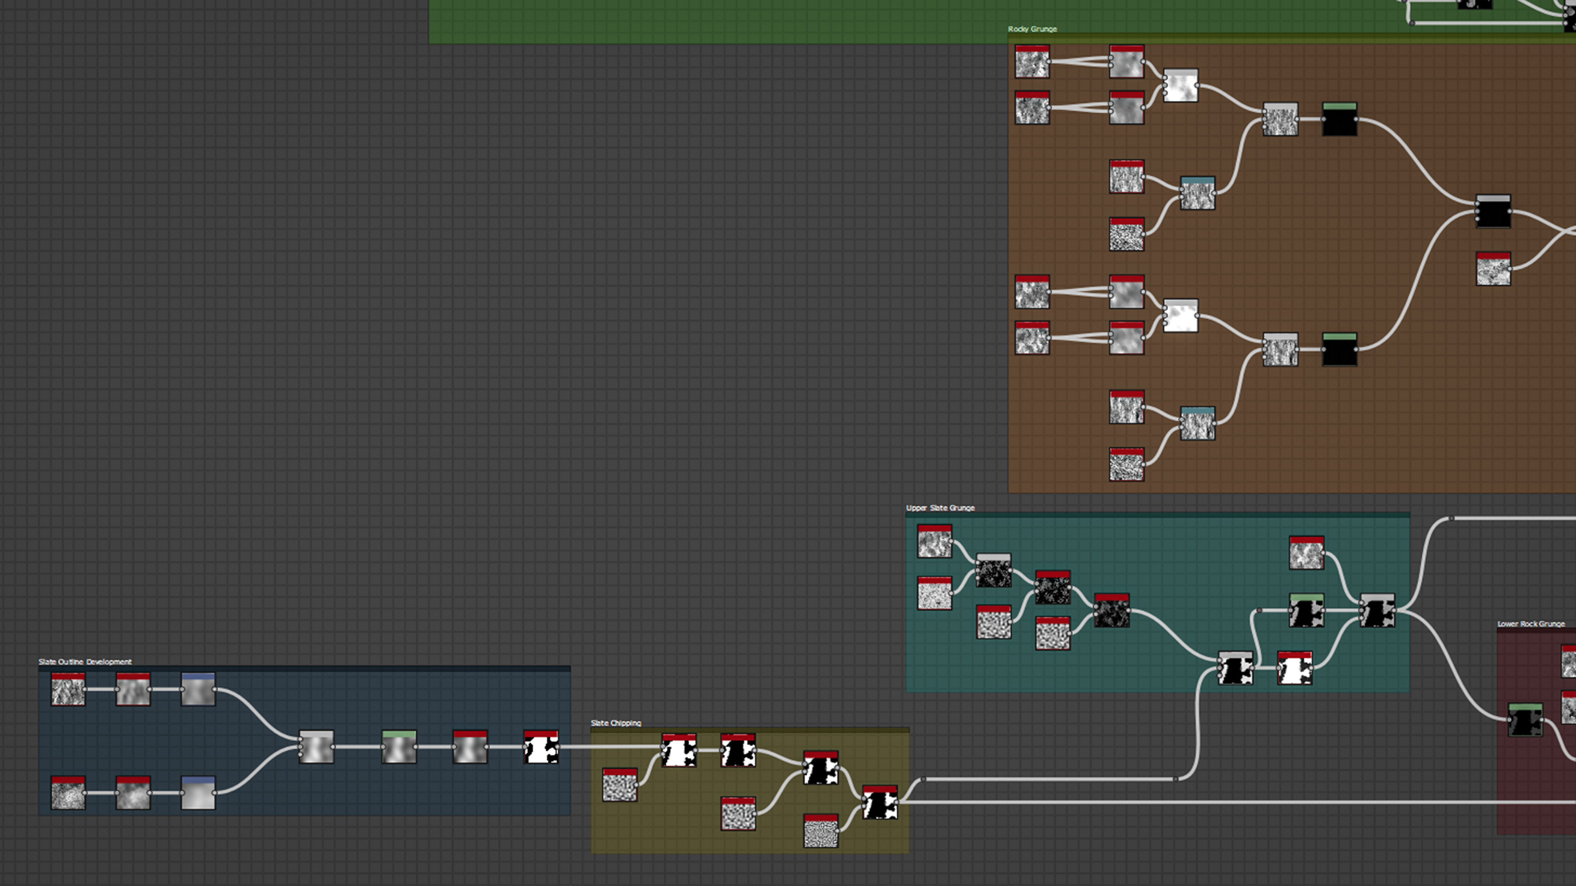Select top-left noise node in Slate Outline Development
This screenshot has width=1576, height=886.
point(68,689)
